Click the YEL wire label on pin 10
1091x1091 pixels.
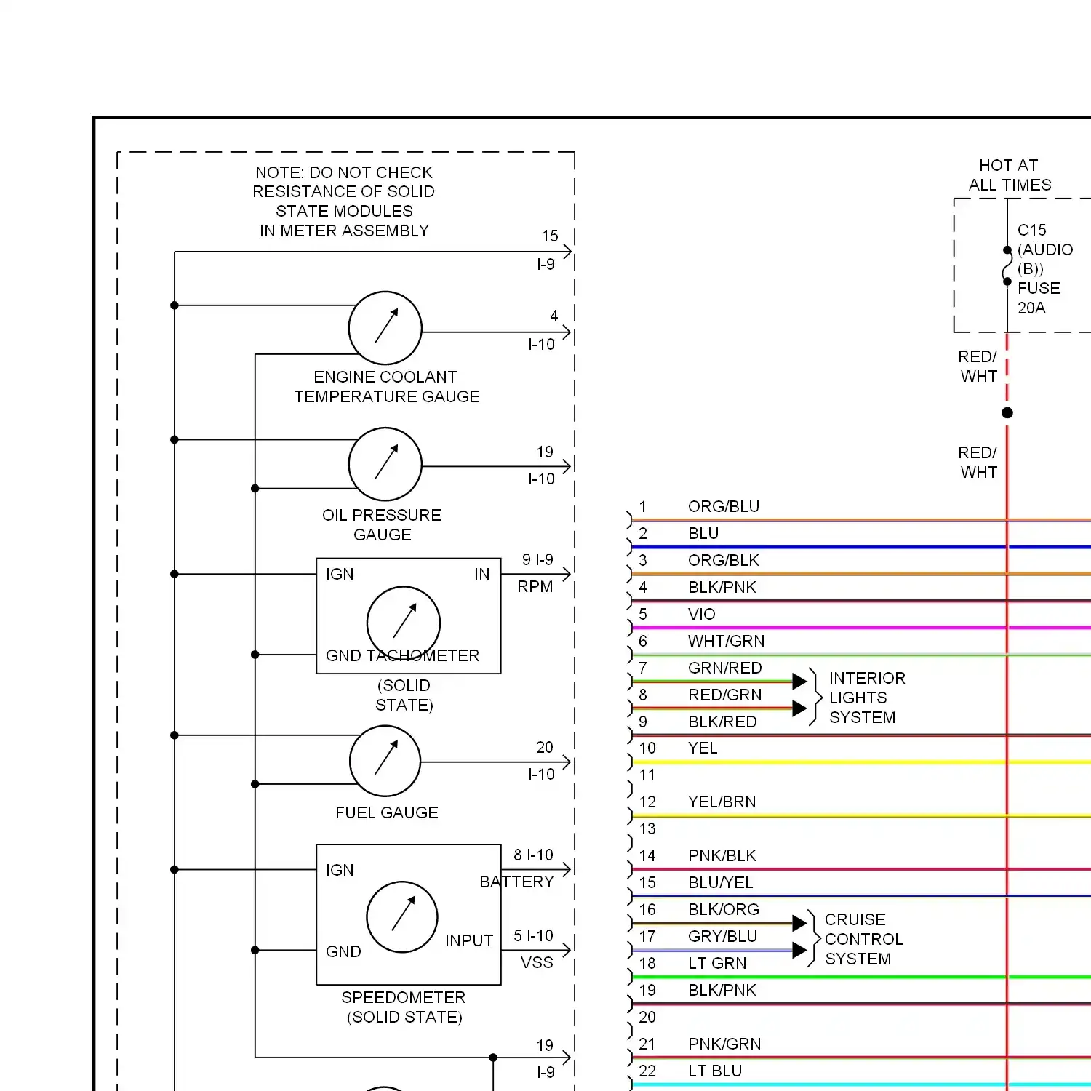(703, 748)
